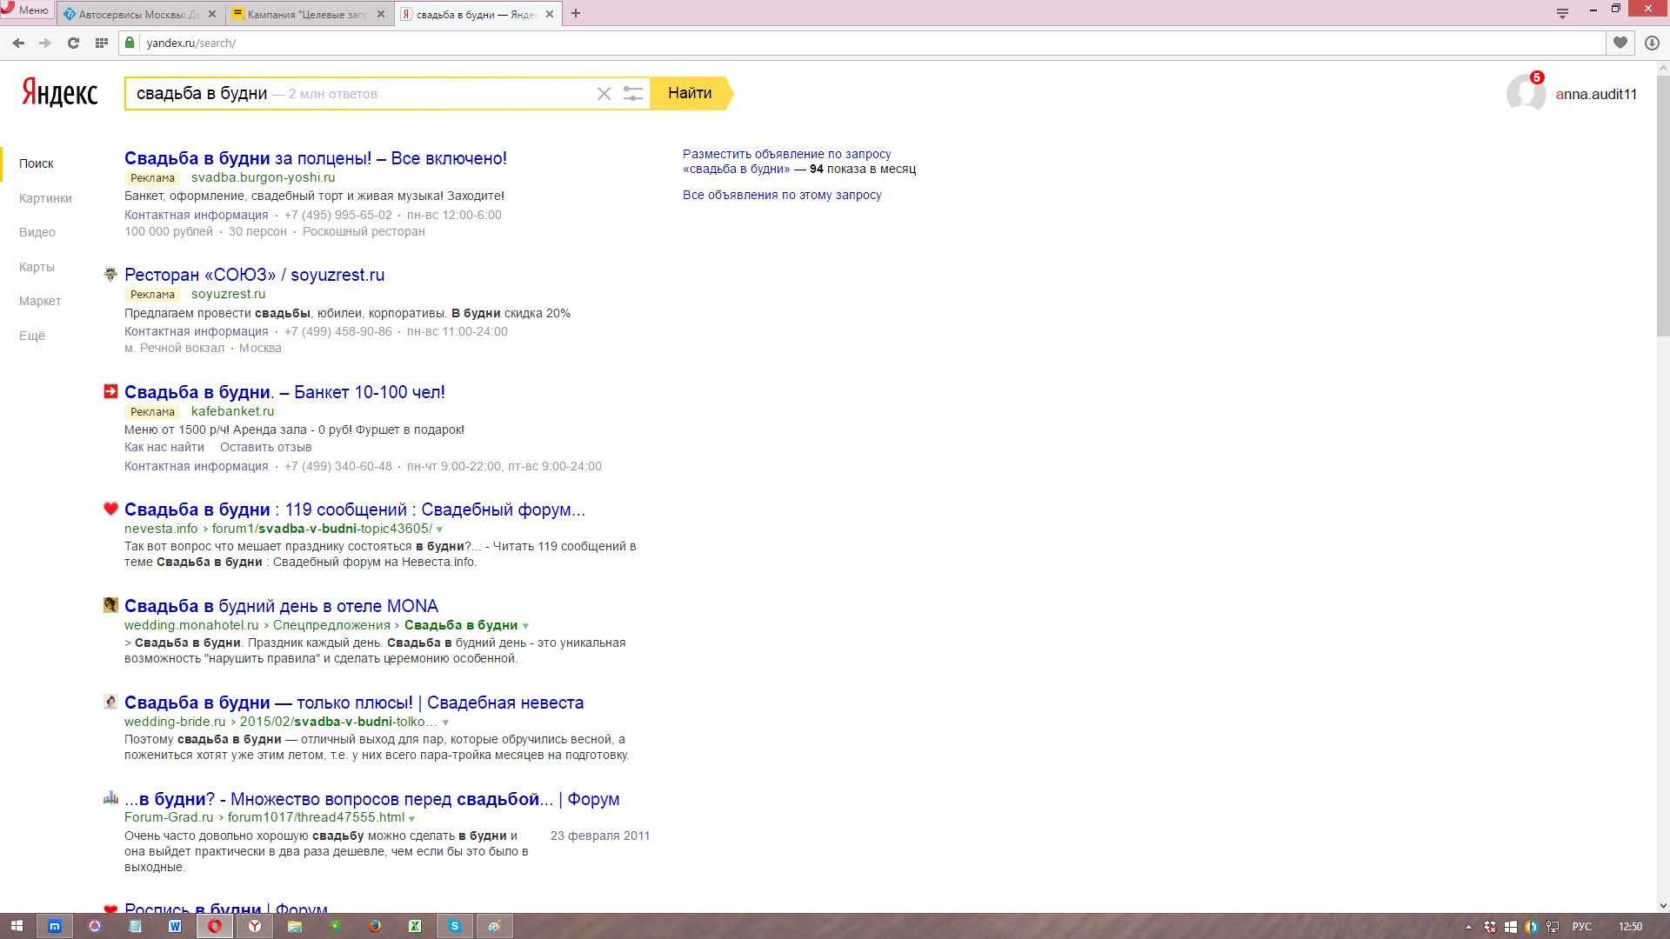Open the speed dial grid icon
1670x939 pixels.
(102, 43)
